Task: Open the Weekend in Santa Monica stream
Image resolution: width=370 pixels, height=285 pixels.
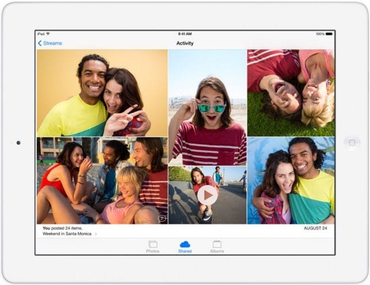Action: click(67, 234)
